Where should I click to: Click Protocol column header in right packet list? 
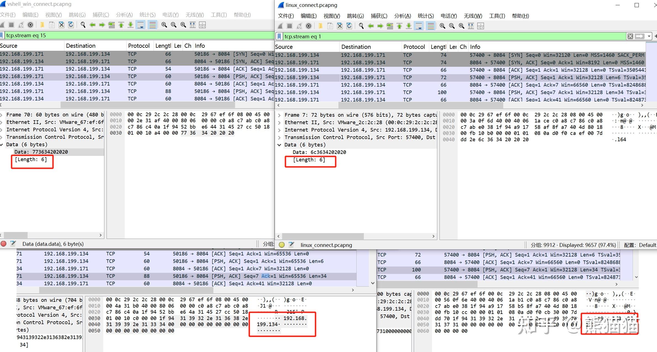414,47
